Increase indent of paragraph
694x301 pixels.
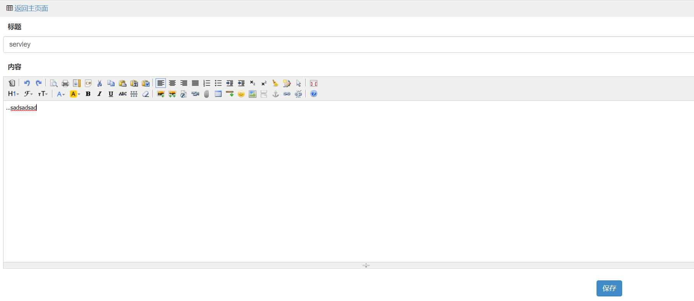tap(230, 83)
